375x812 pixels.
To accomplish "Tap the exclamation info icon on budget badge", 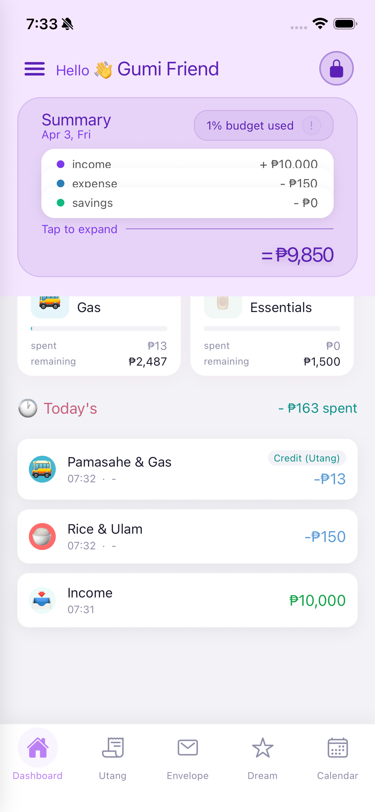I will coord(311,125).
